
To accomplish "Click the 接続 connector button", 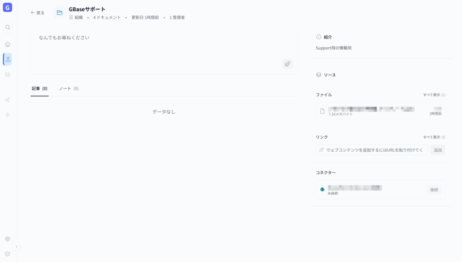I will coord(434,190).
